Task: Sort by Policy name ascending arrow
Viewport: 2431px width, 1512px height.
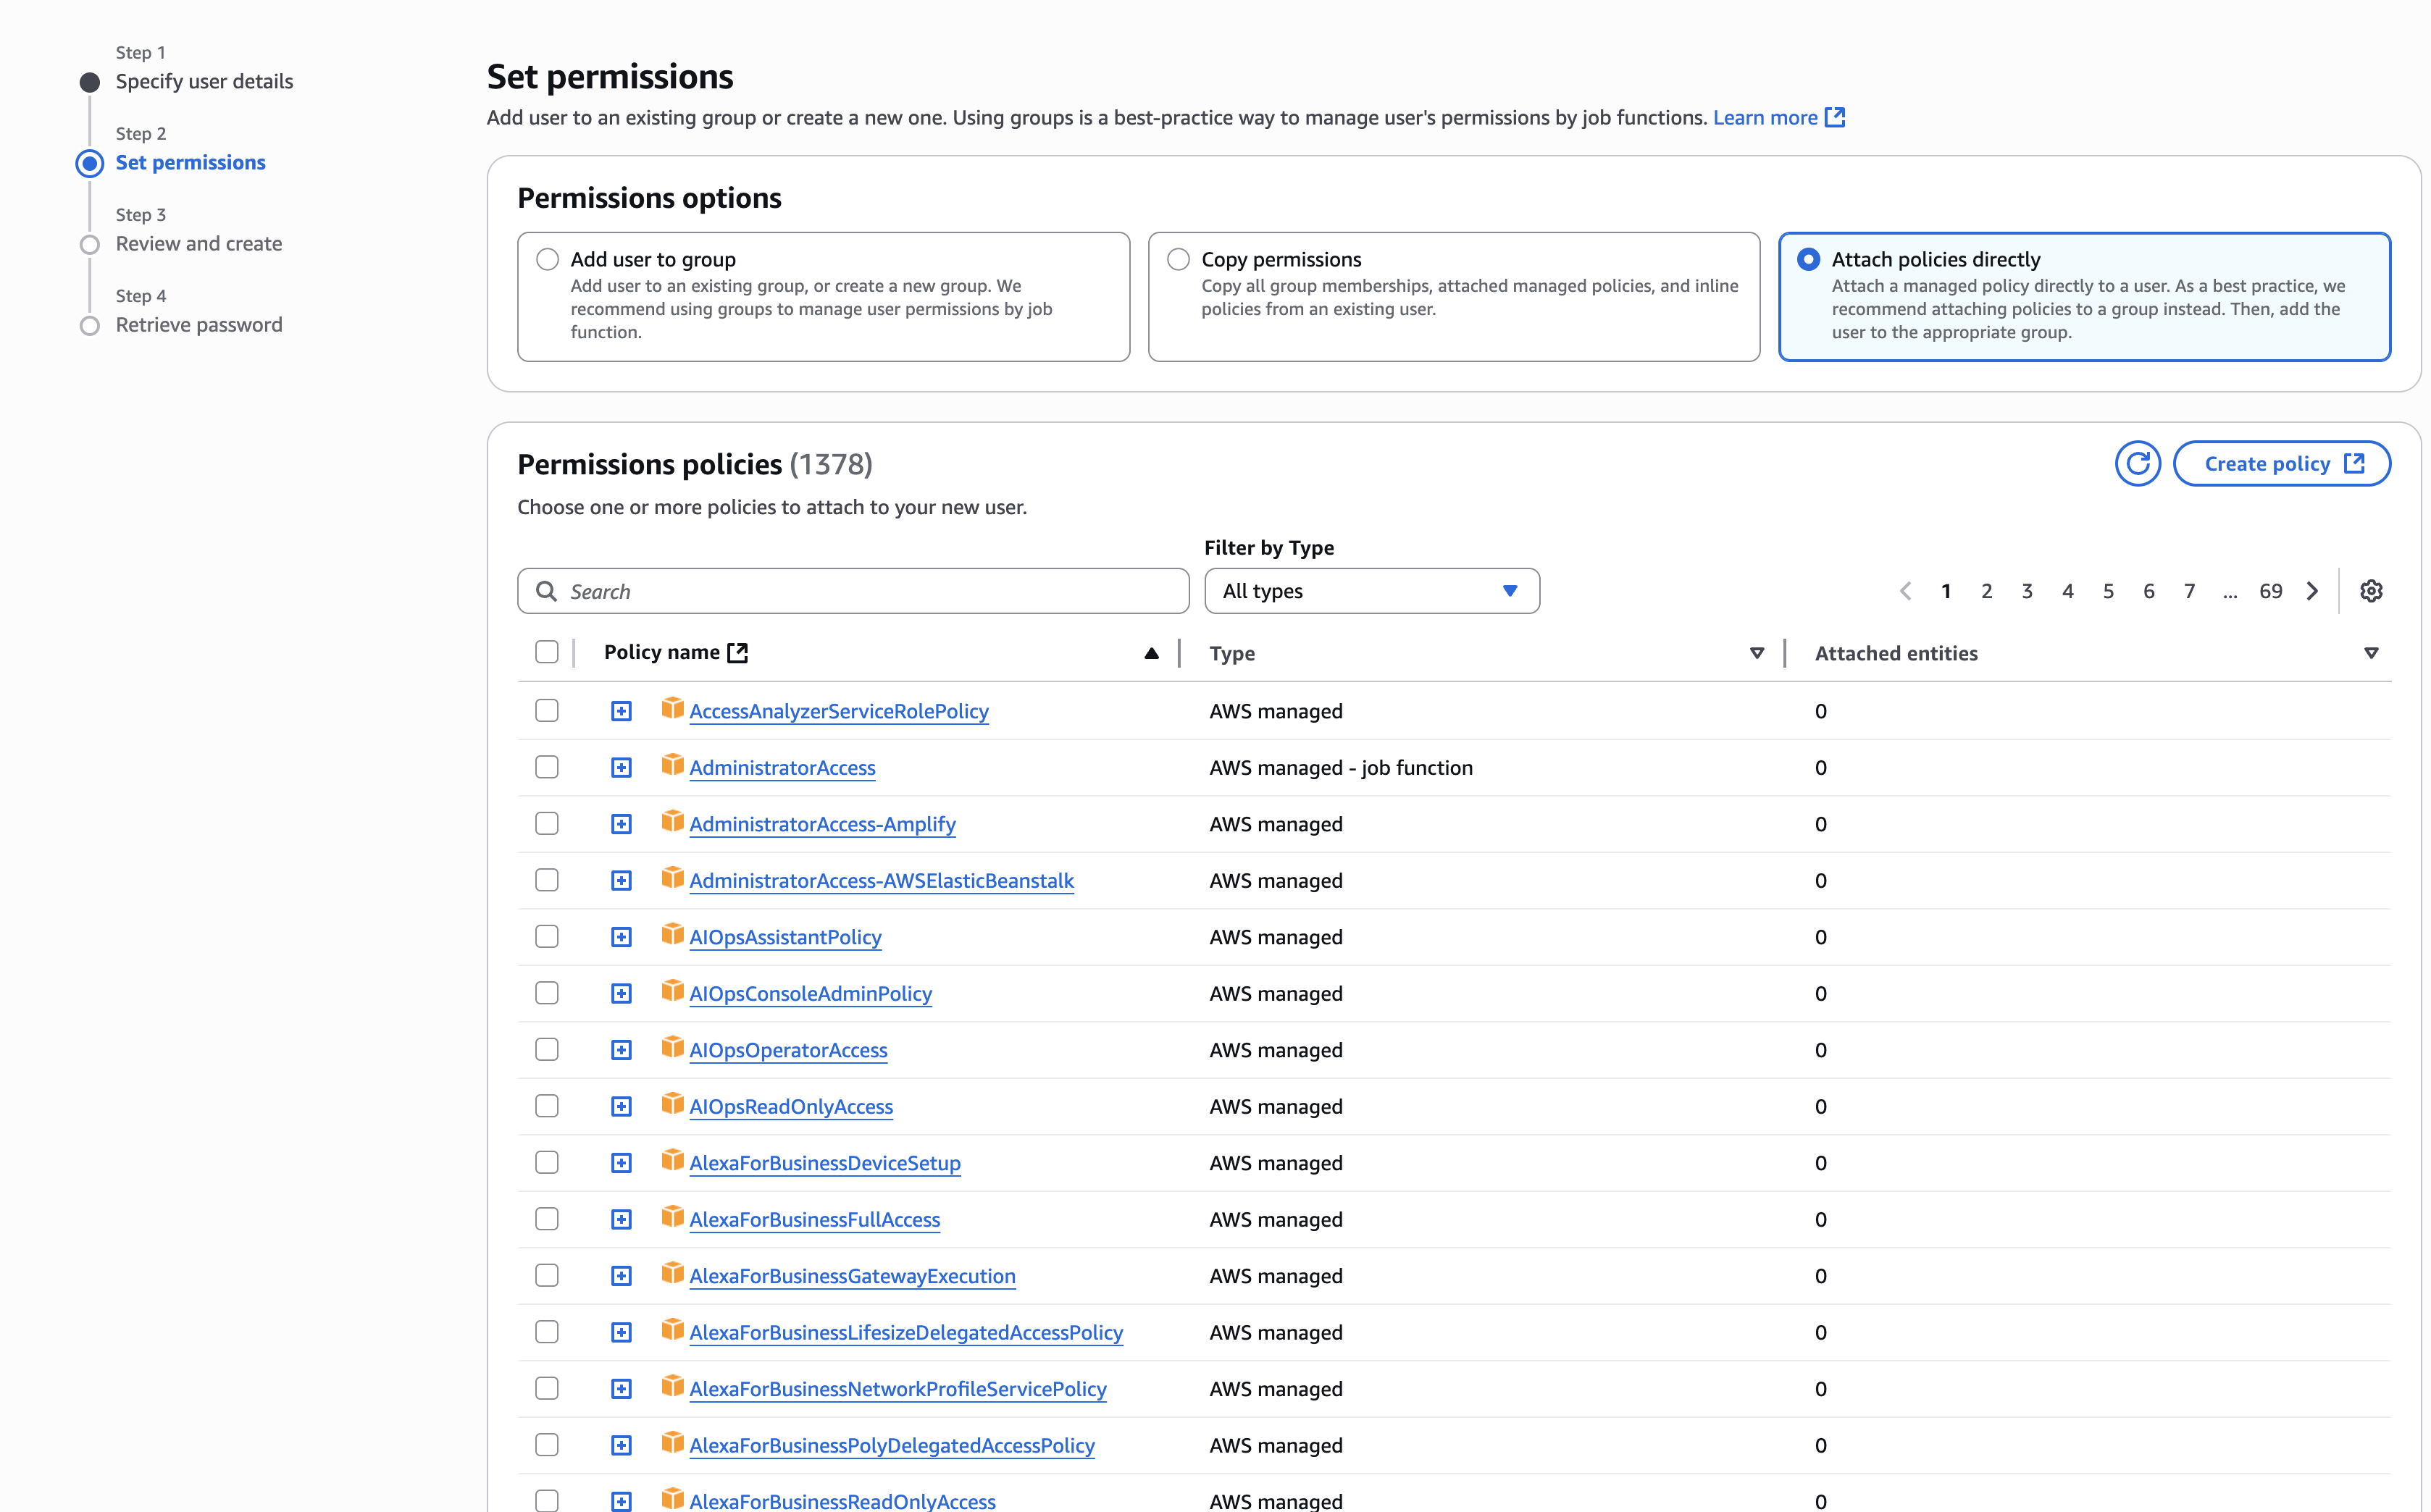Action: click(x=1151, y=653)
